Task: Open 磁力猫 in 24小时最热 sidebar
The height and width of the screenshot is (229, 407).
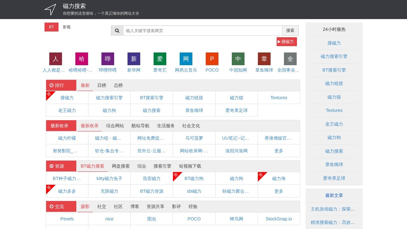Action: (x=334, y=97)
